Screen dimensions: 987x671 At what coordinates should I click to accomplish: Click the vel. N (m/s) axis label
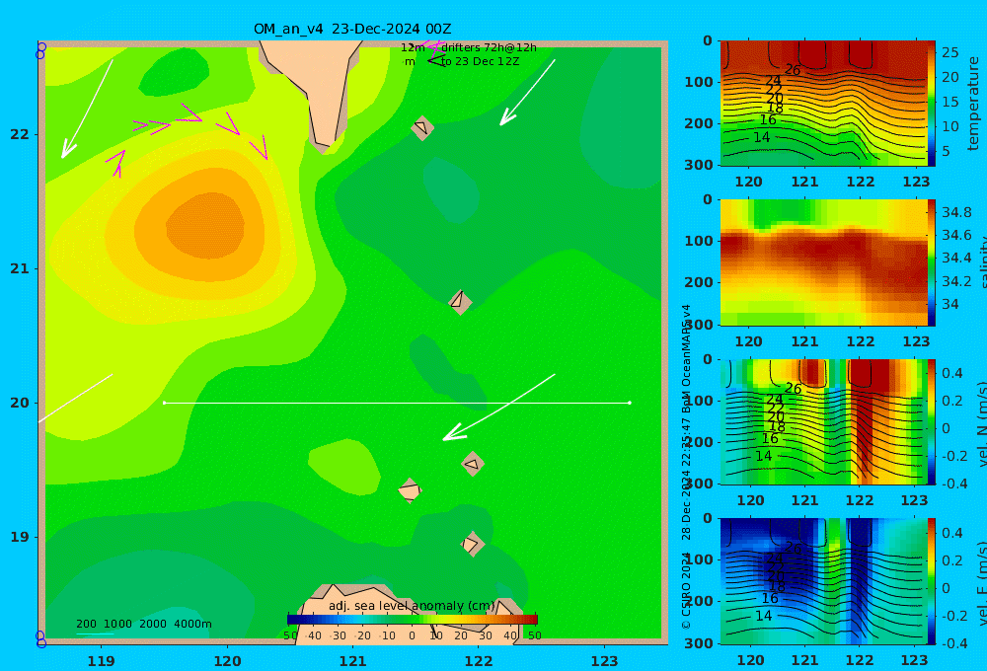pyautogui.click(x=980, y=423)
